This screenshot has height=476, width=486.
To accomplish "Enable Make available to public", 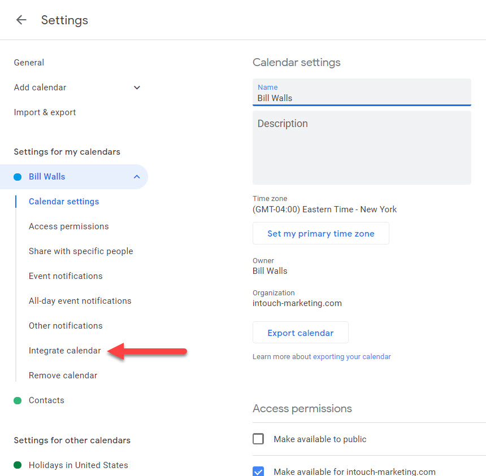I will [258, 439].
